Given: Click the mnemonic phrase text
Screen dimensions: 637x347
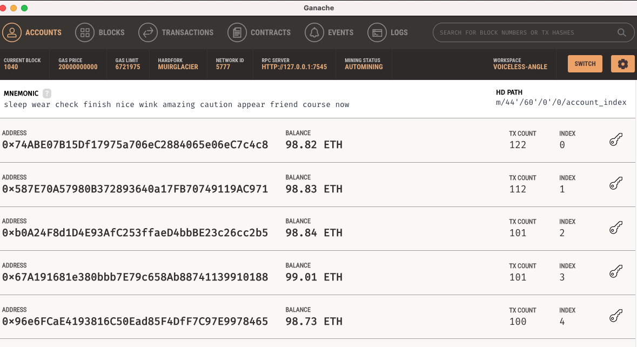Looking at the screenshot, I should [176, 104].
